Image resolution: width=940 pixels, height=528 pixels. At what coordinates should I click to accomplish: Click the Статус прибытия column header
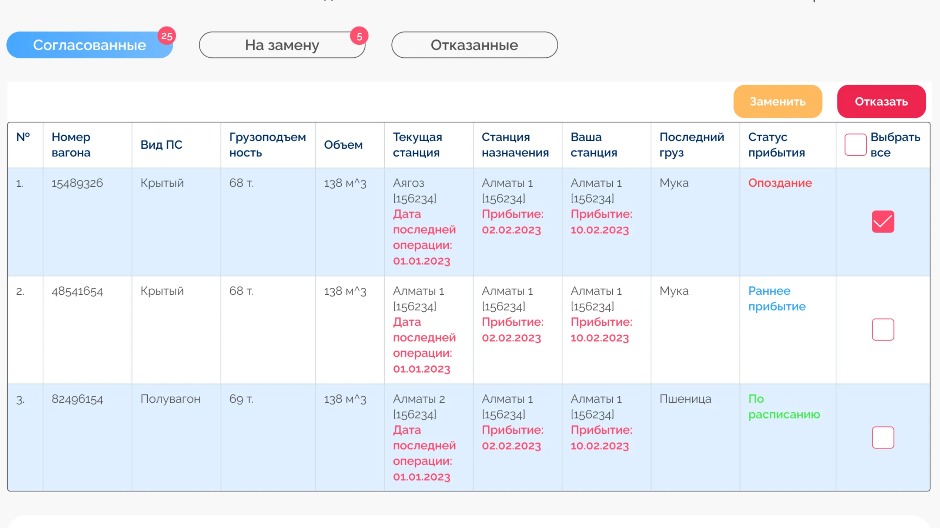tap(776, 145)
